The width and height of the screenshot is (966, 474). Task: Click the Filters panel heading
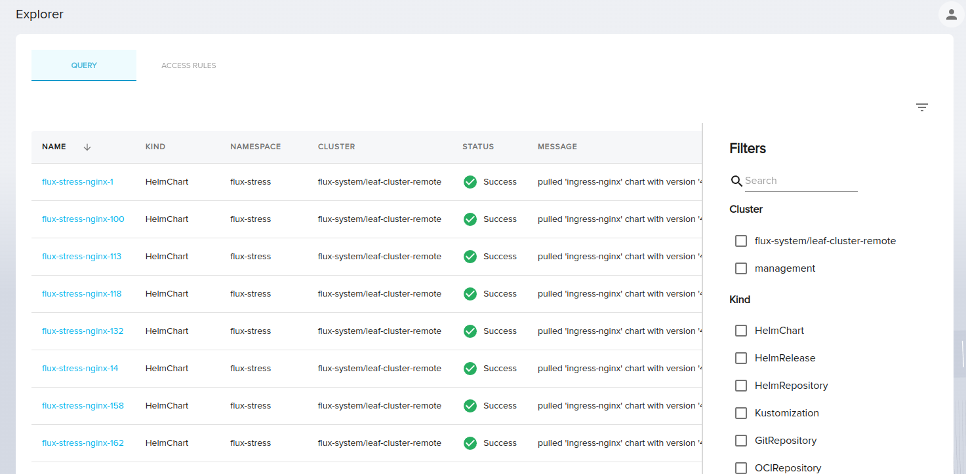click(748, 149)
